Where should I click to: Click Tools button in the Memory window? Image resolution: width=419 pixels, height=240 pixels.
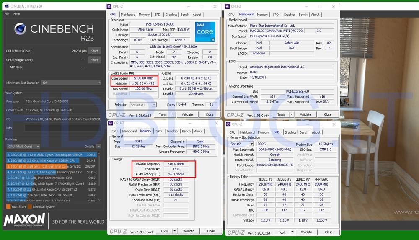[x=164, y=231]
